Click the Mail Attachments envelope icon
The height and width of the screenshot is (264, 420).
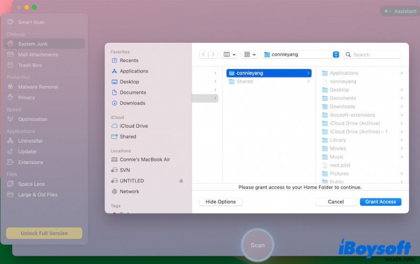[10, 55]
